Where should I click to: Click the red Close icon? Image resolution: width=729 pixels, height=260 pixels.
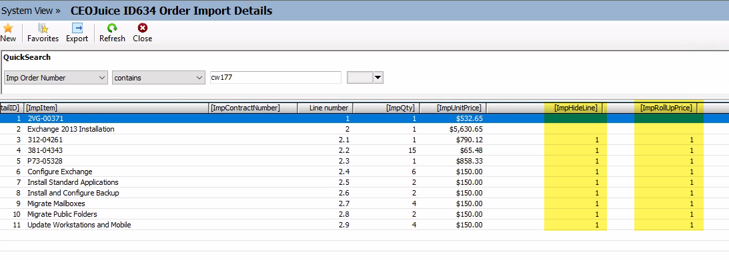tap(142, 29)
